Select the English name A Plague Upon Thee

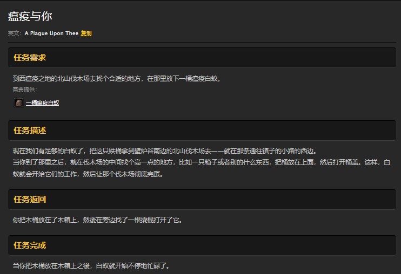pyautogui.click(x=51, y=33)
